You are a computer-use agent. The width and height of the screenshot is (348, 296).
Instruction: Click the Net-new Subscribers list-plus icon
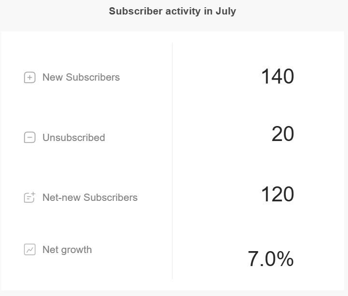(x=29, y=197)
